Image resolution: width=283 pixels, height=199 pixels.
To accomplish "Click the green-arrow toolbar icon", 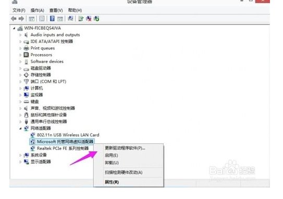I will 96,18.
